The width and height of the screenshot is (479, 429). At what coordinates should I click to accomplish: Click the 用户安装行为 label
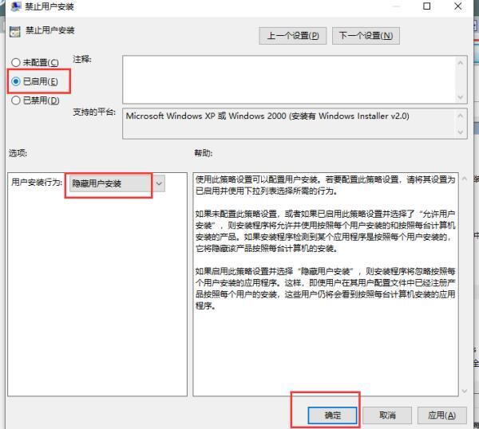(x=37, y=183)
